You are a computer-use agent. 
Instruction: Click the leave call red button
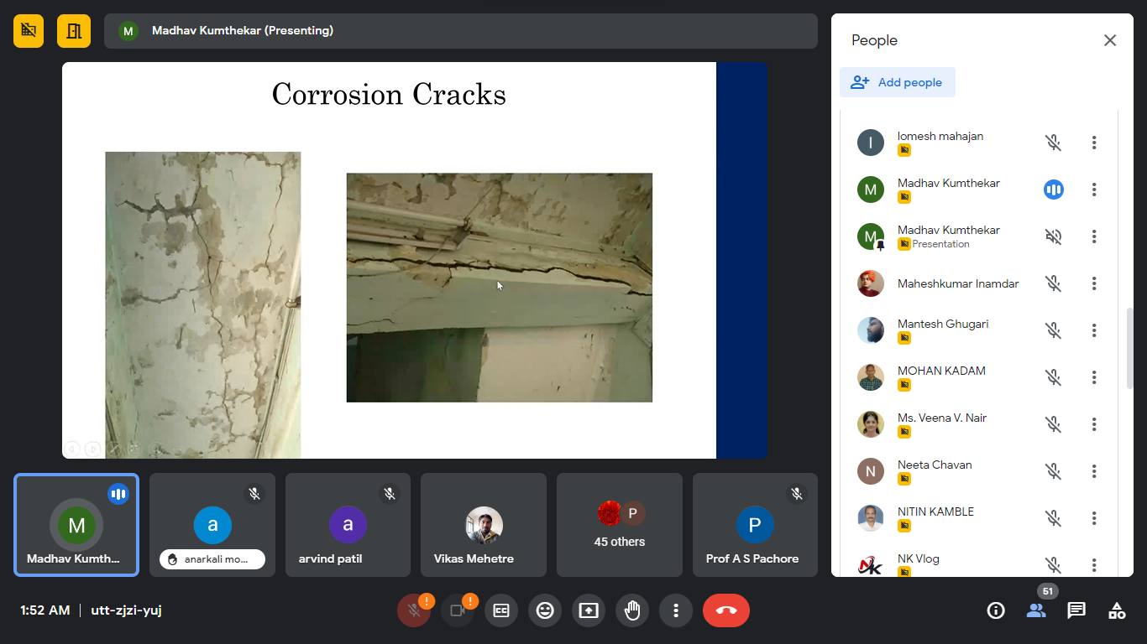coord(726,610)
